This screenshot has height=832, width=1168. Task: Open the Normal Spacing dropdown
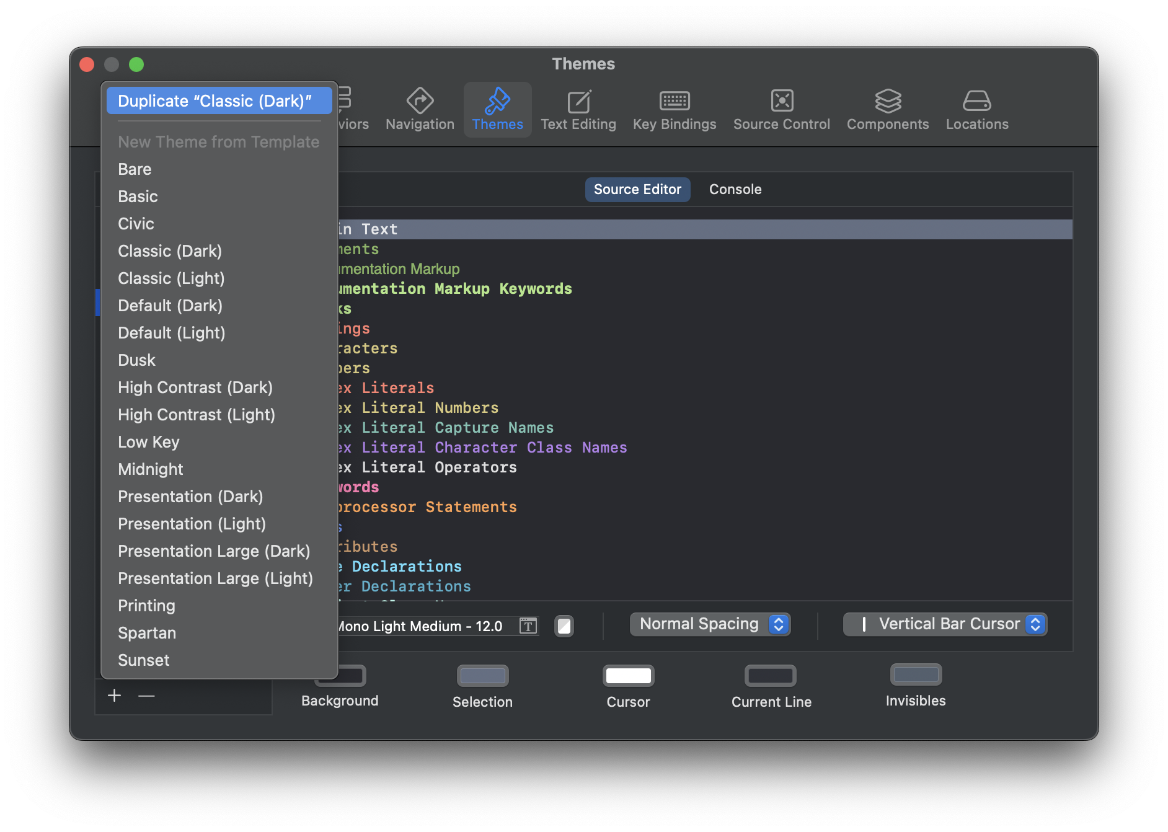tap(710, 624)
